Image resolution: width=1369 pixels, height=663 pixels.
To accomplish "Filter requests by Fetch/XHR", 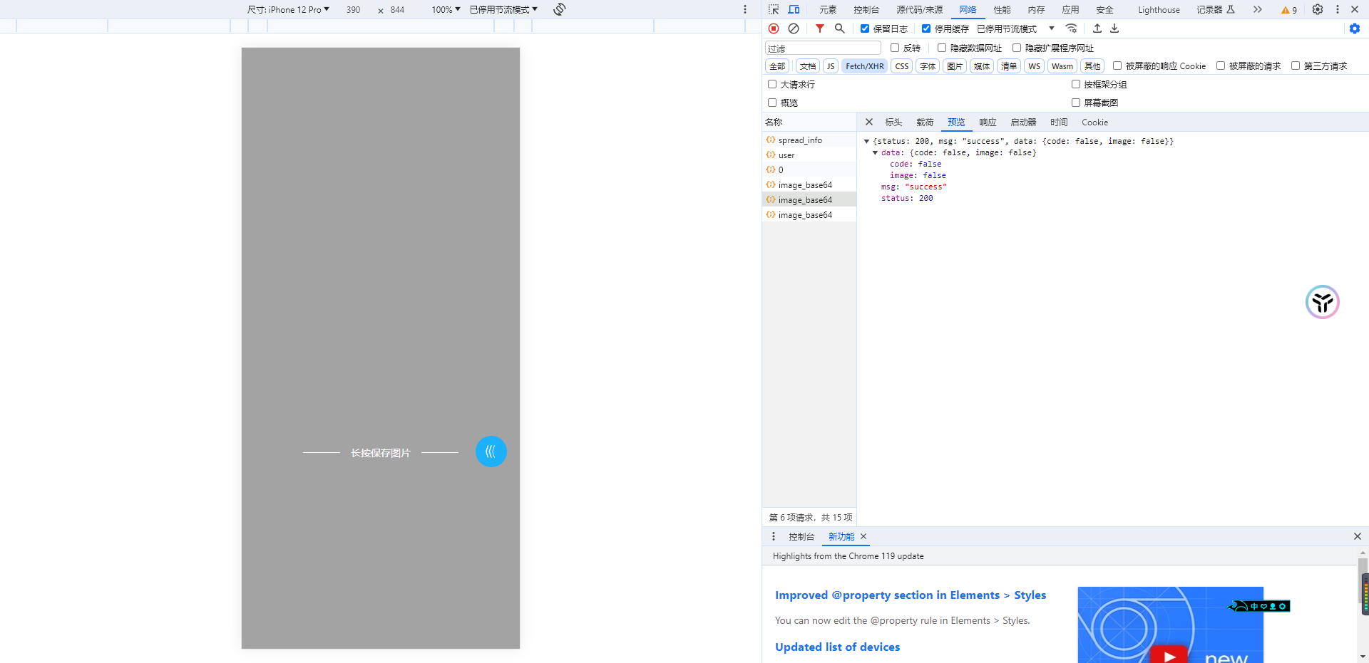I will [x=864, y=66].
